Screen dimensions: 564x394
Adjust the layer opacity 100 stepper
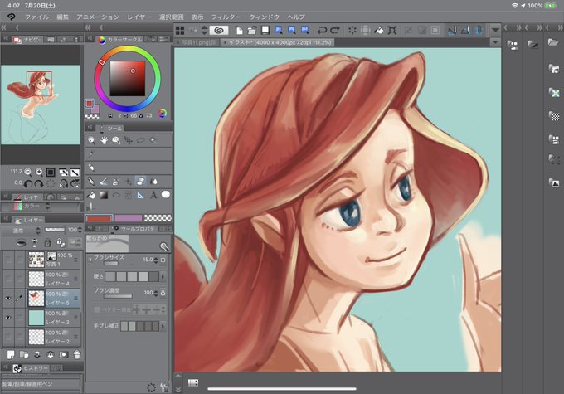point(80,230)
